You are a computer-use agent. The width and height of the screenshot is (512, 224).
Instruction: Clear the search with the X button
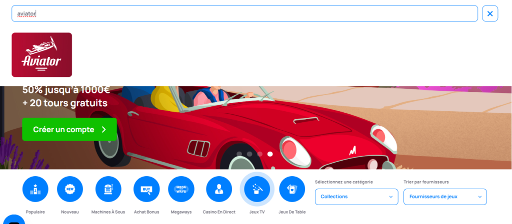coord(490,13)
